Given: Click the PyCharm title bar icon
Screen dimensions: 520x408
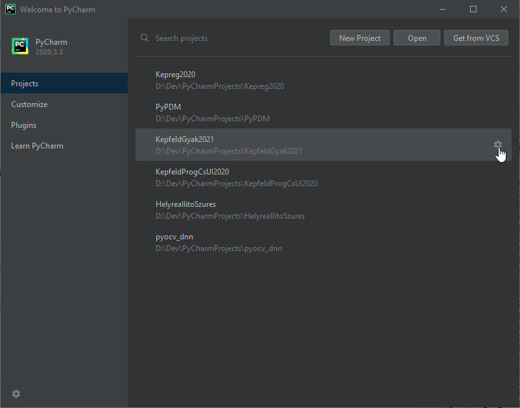Looking at the screenshot, I should tap(10, 9).
